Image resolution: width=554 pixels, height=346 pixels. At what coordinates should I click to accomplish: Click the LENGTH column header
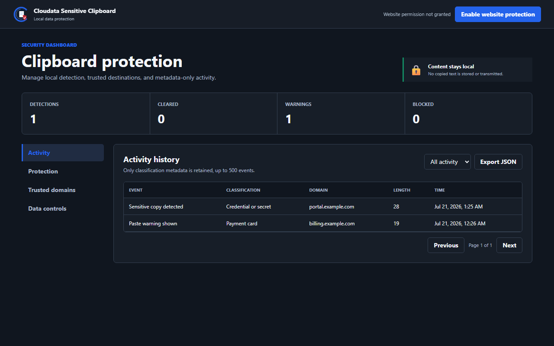click(402, 190)
